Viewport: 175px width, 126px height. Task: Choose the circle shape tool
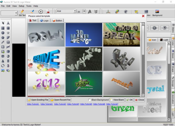3,33
